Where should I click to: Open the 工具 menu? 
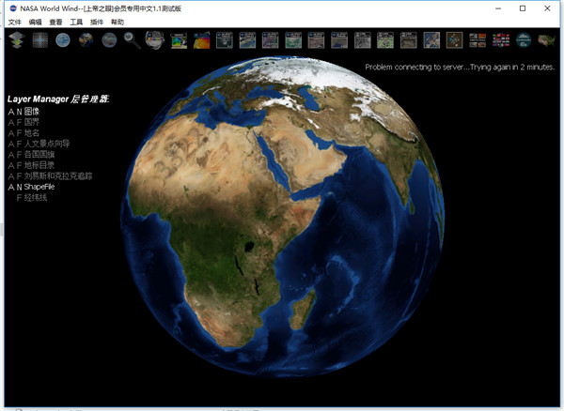coord(76,23)
